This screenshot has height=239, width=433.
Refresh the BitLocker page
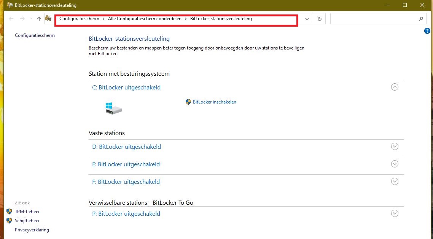click(320, 19)
